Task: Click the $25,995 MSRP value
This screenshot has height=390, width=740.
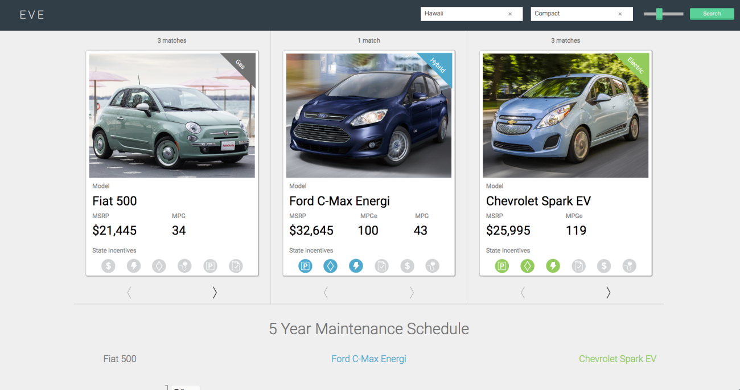Action: pos(508,231)
